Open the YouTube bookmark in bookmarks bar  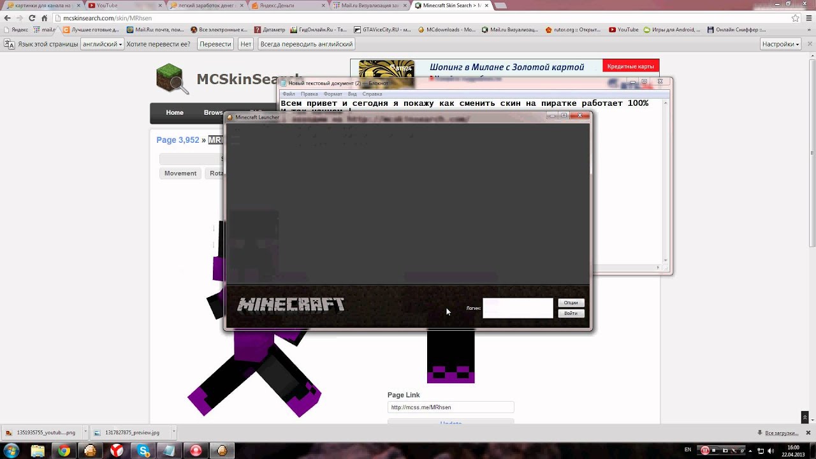point(623,29)
